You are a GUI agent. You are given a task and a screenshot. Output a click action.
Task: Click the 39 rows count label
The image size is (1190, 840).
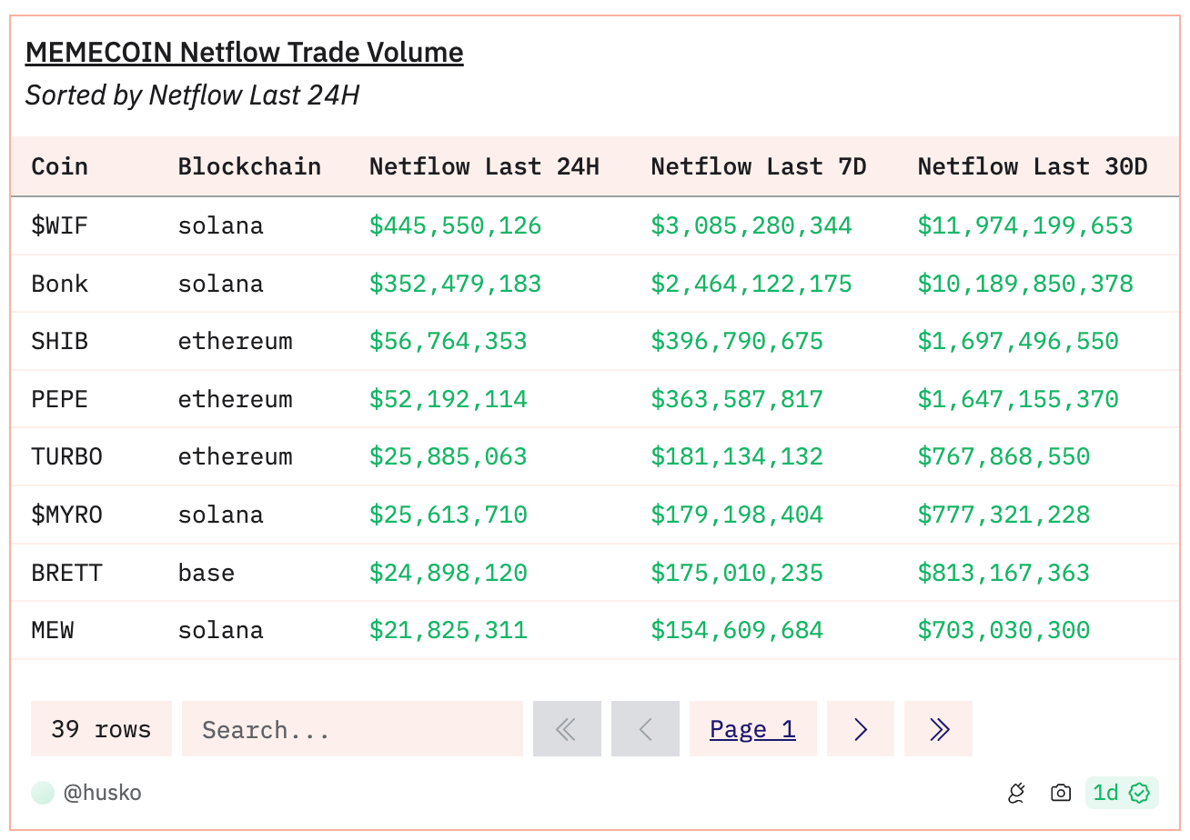pyautogui.click(x=101, y=729)
